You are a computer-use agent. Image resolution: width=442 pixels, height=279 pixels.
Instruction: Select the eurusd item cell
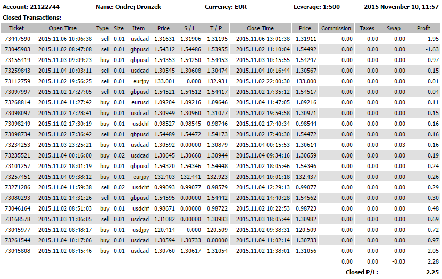138,102
